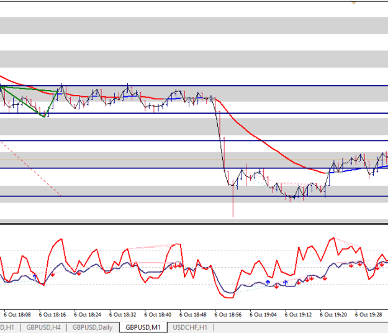Click the 6 Oct 18:16 time label

[x=53, y=315]
